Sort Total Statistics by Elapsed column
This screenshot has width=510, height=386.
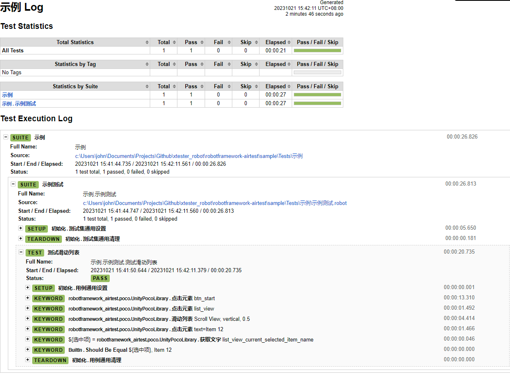coord(276,42)
